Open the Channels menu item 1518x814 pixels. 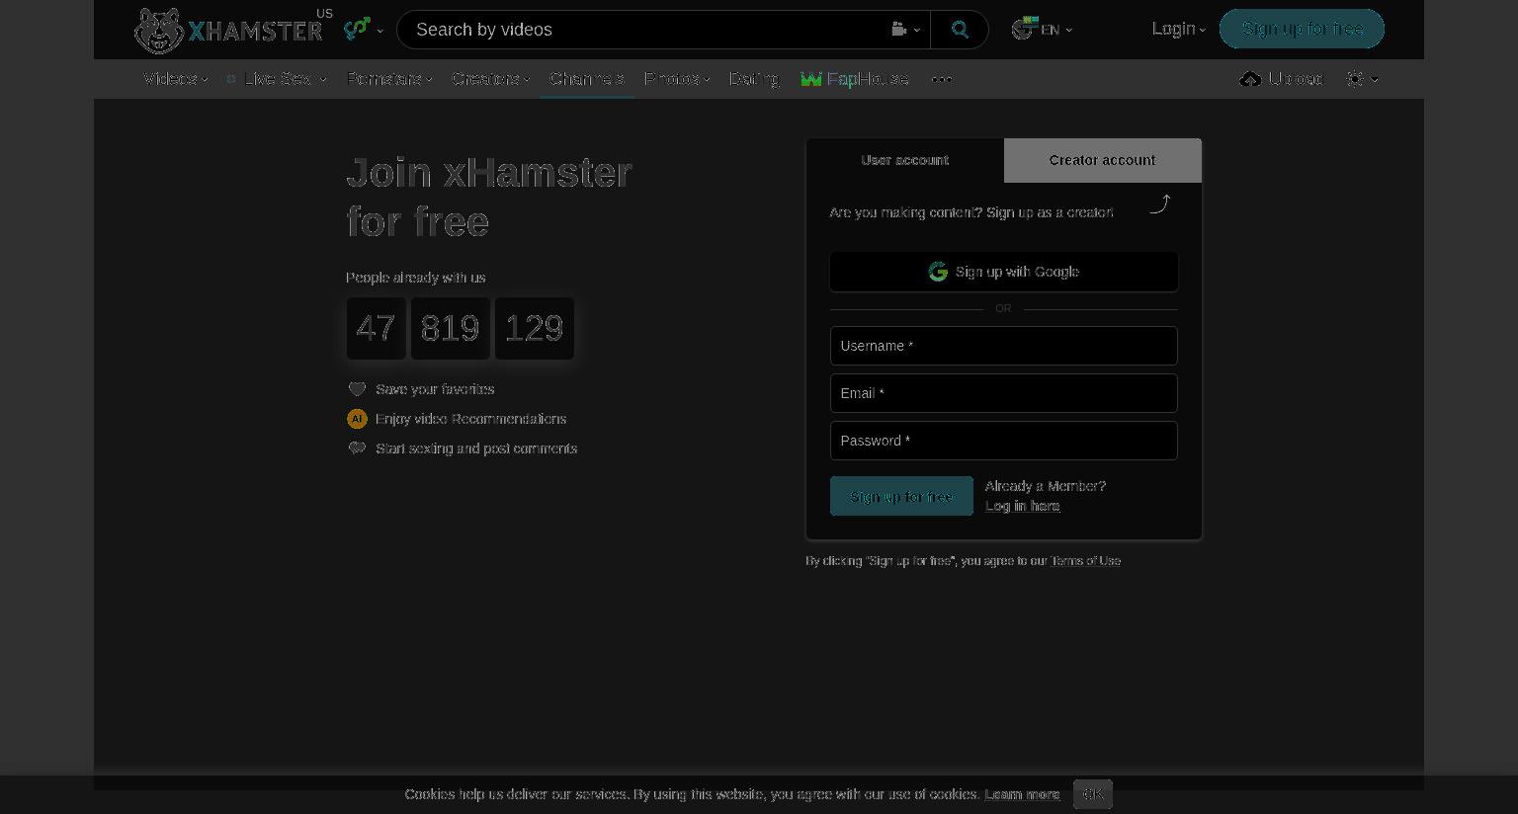587,79
